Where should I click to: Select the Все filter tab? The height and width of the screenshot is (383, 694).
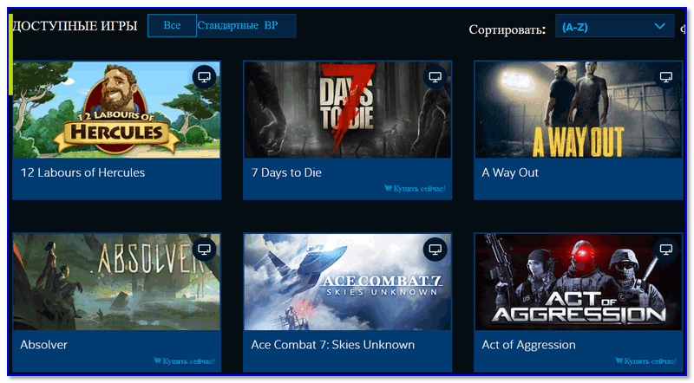[x=172, y=26]
